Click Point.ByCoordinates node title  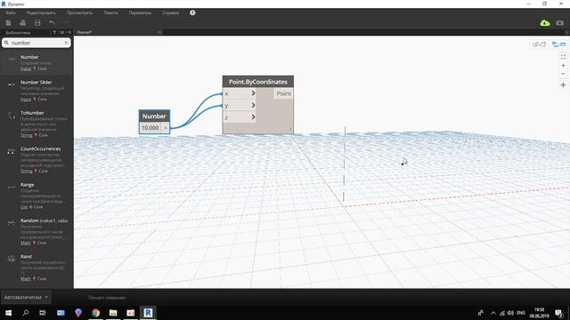(x=257, y=82)
